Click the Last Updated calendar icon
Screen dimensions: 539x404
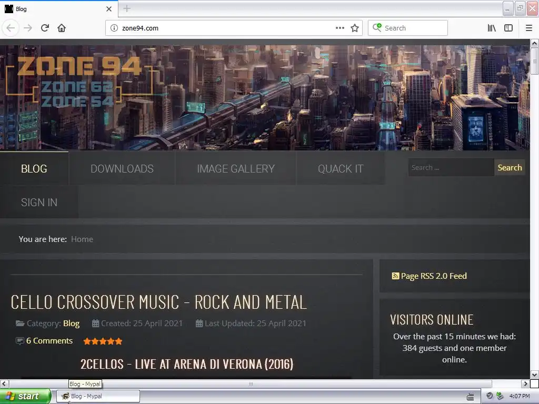[x=199, y=324]
